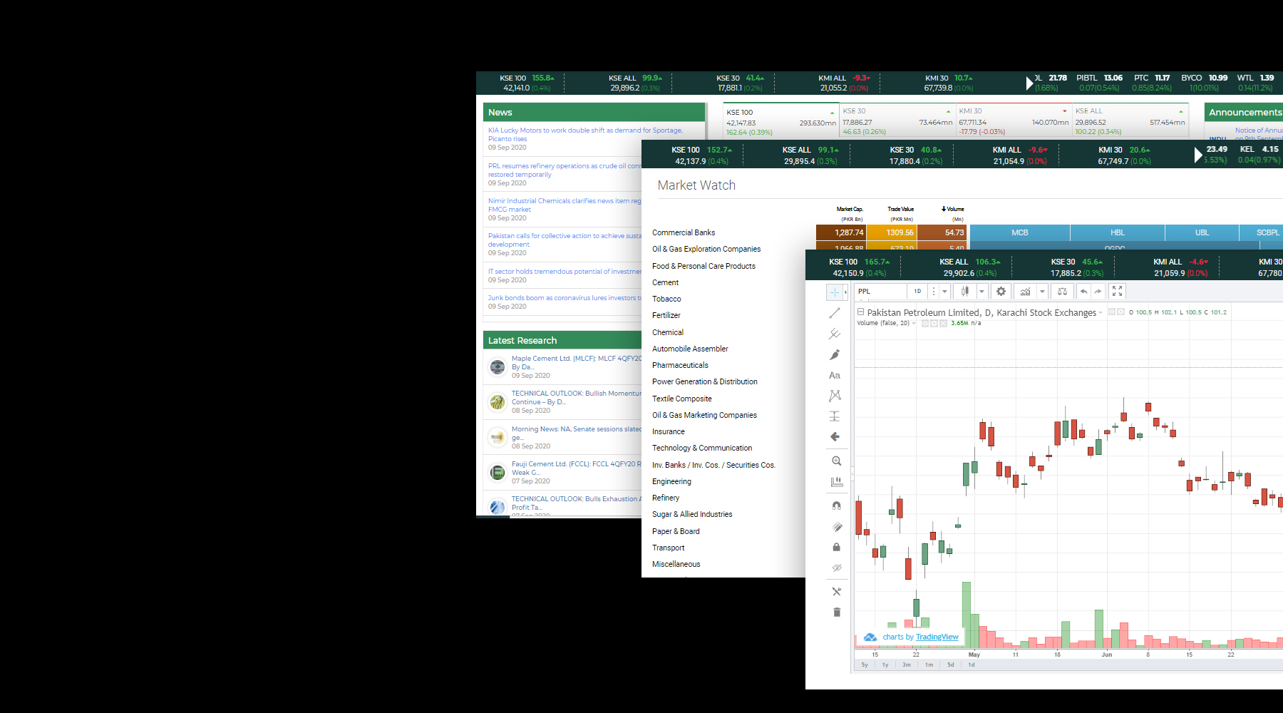The height and width of the screenshot is (713, 1283).
Task: Open the indicators dropdown arrow
Action: tap(1042, 291)
